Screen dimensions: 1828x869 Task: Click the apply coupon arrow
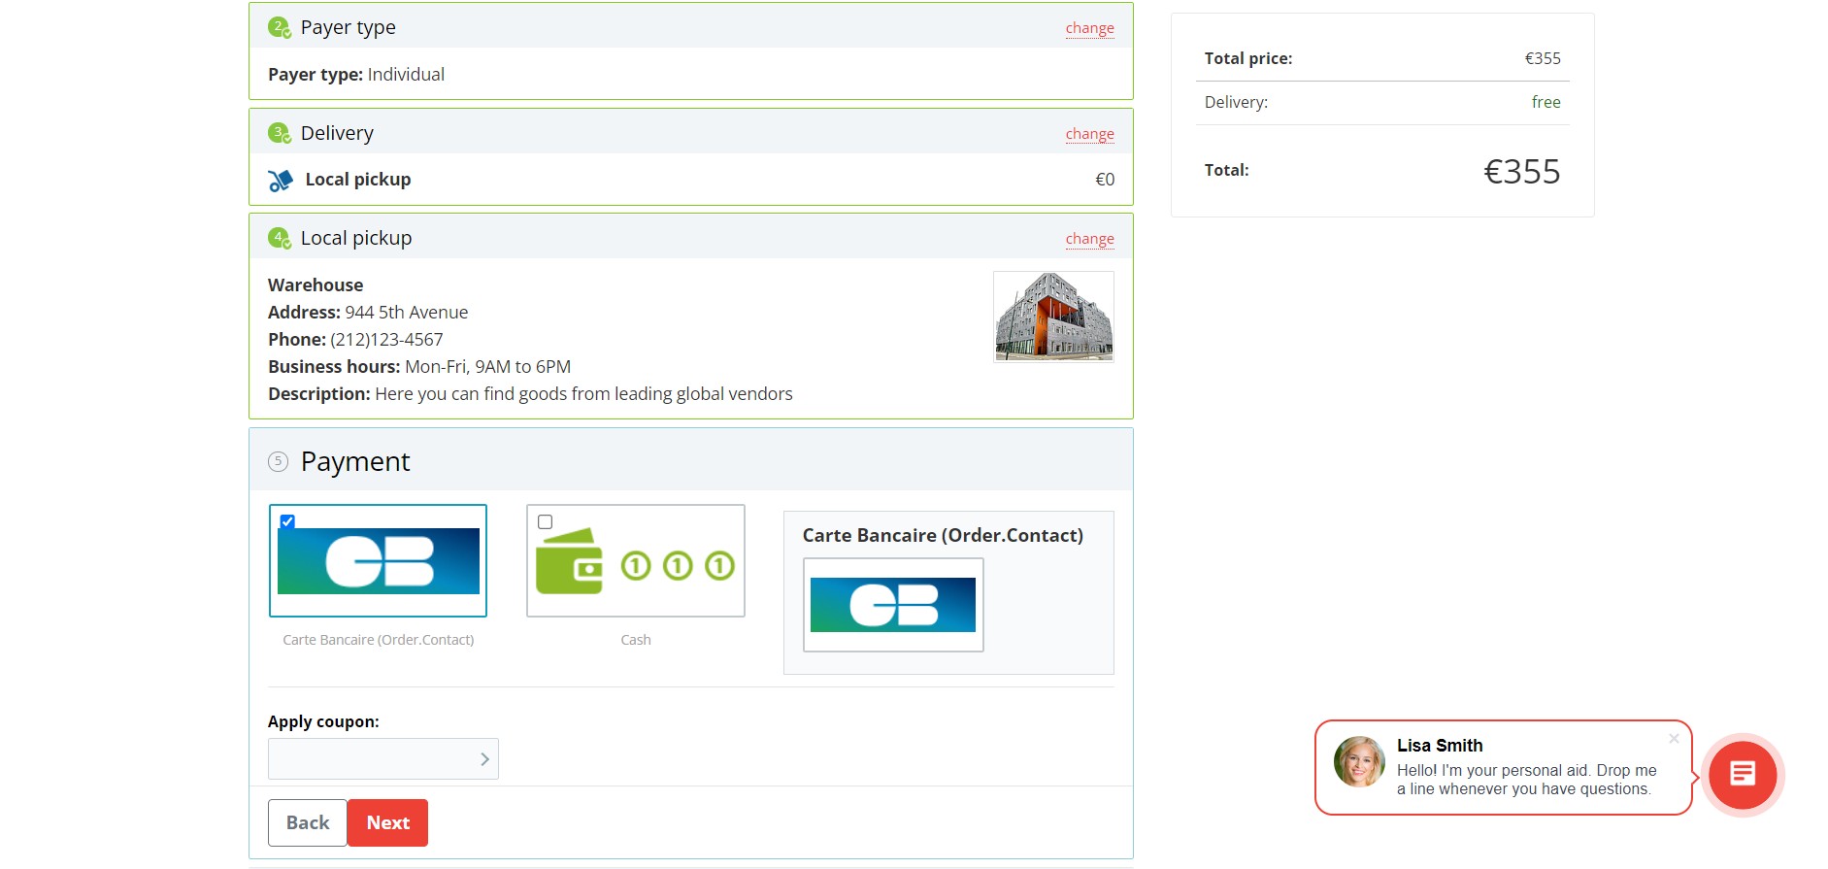(x=484, y=759)
